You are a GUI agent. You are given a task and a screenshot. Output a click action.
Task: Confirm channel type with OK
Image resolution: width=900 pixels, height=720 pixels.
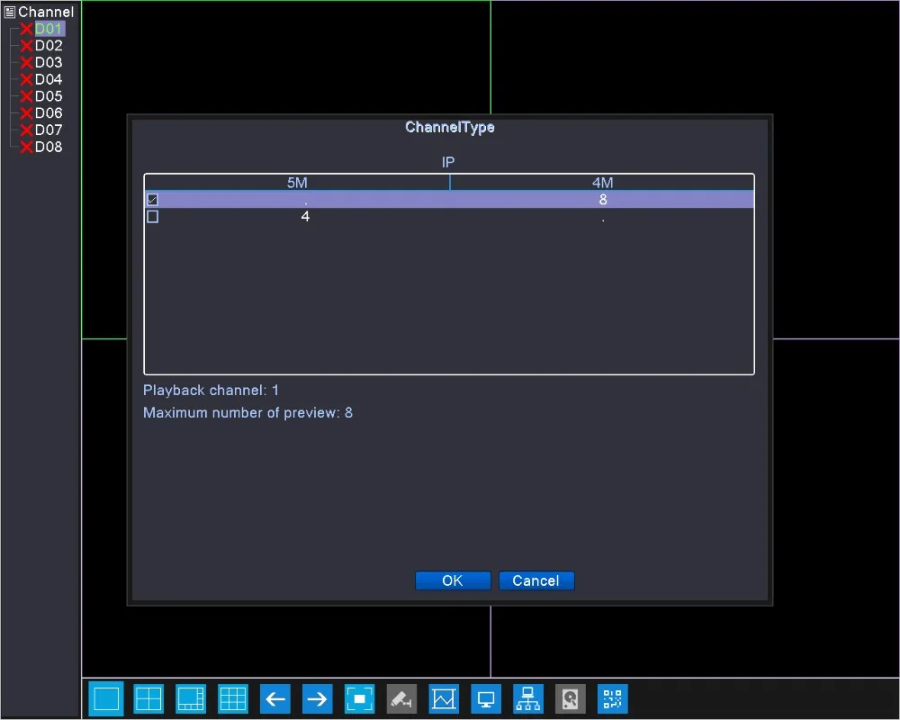point(453,580)
